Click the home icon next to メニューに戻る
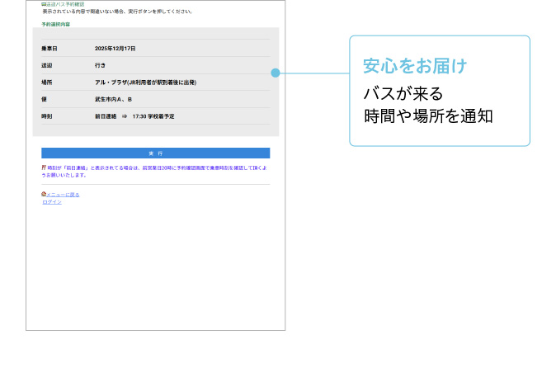Viewport: 556px width, 368px height. tap(44, 195)
